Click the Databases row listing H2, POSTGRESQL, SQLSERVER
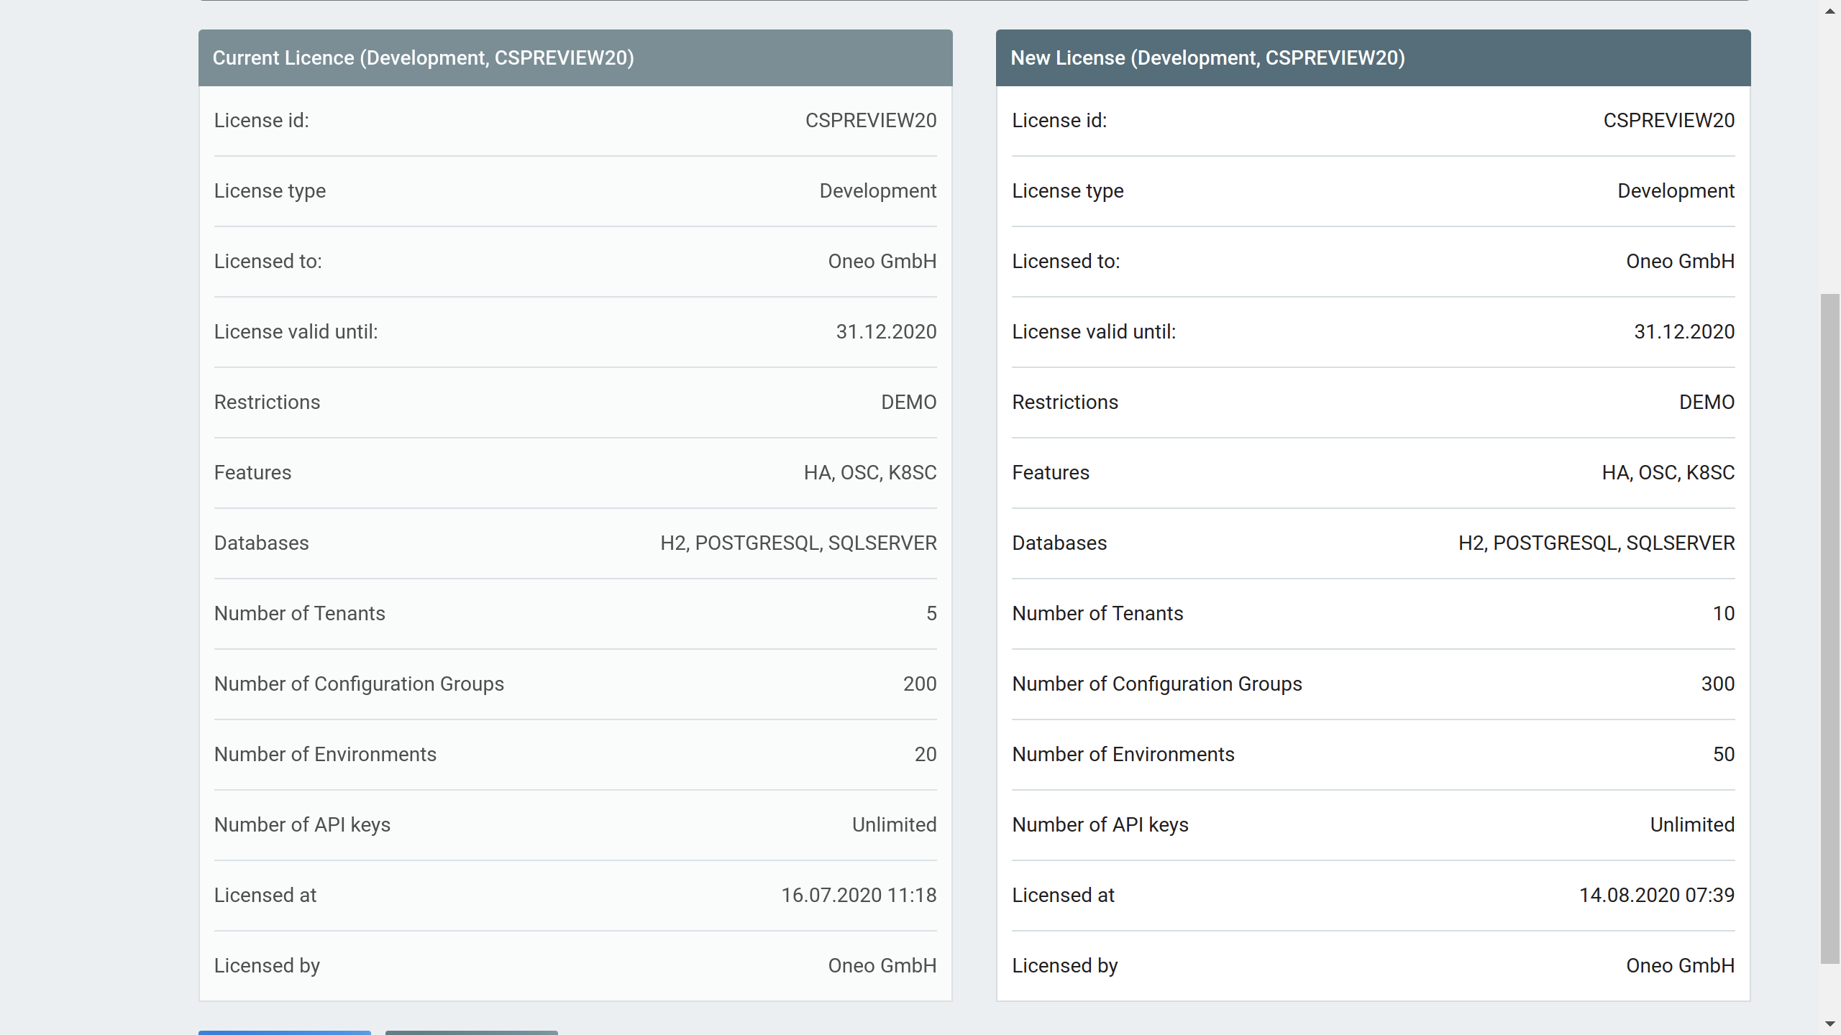Viewport: 1841px width, 1035px height. [x=798, y=543]
